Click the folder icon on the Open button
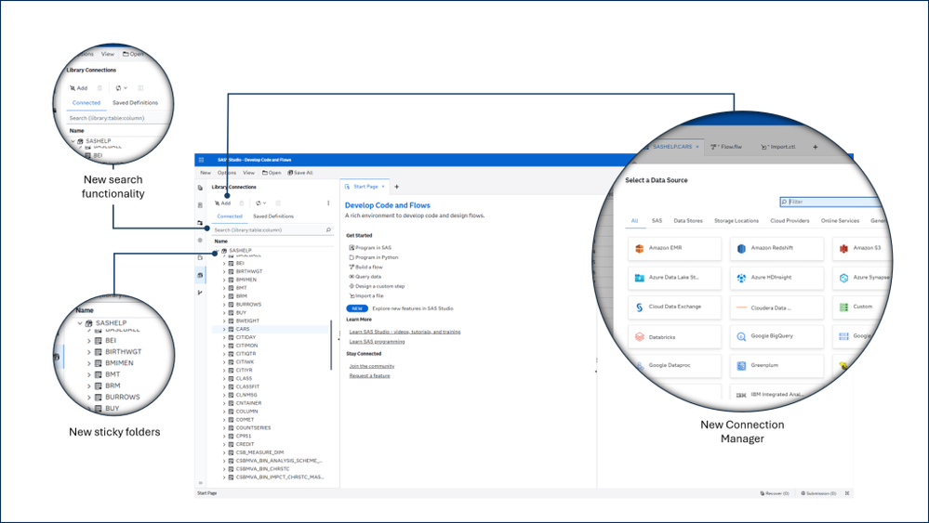 point(265,173)
